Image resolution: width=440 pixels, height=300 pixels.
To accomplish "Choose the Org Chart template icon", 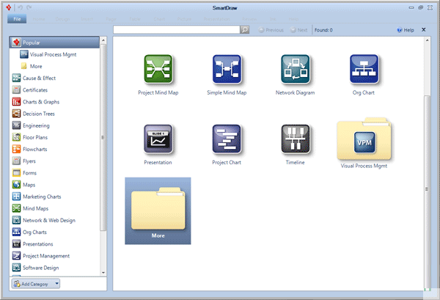I will coord(364,70).
